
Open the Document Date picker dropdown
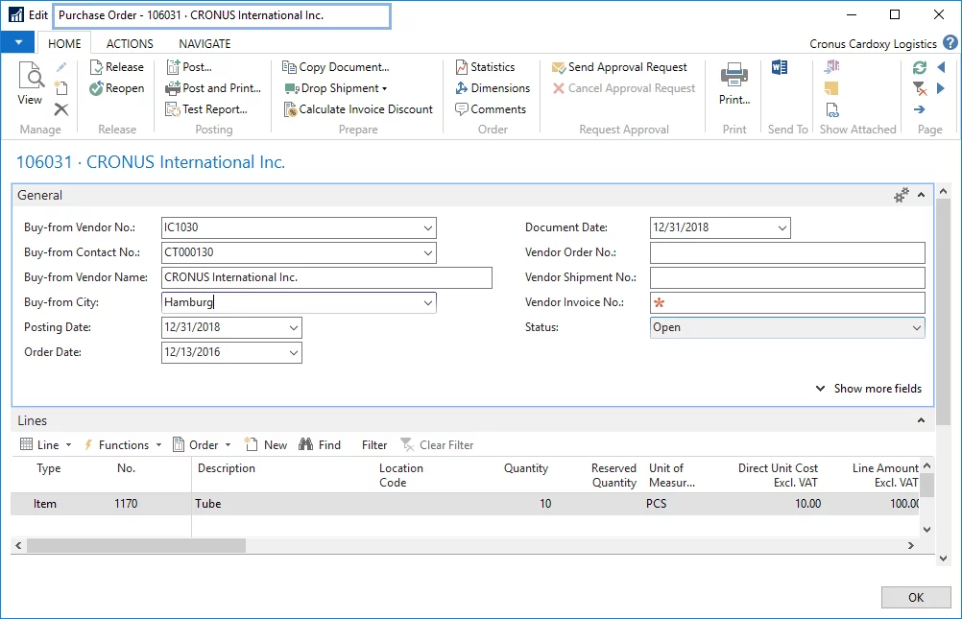click(x=782, y=228)
